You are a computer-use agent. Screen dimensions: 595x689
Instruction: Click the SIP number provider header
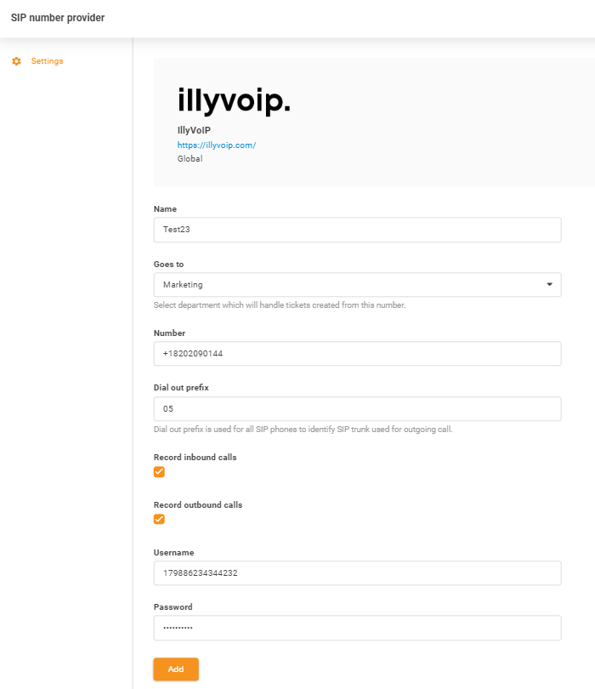click(x=57, y=17)
